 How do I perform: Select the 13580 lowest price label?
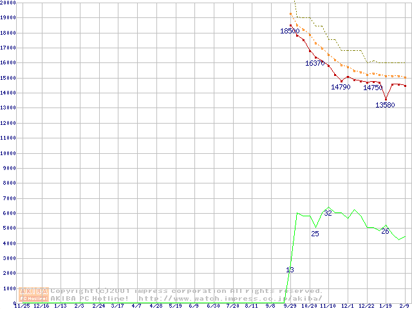385,105
